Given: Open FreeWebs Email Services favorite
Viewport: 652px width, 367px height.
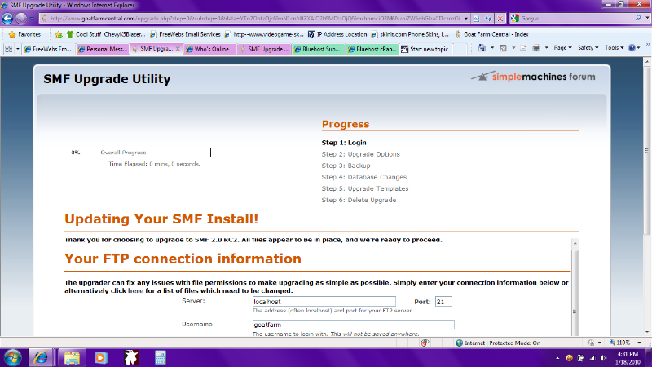Looking at the screenshot, I should (185, 34).
